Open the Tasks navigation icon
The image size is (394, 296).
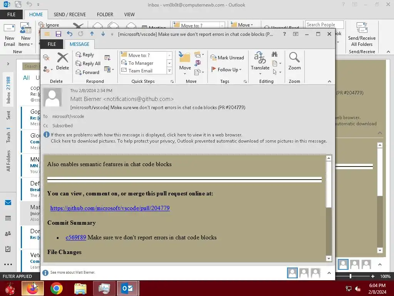[8, 249]
